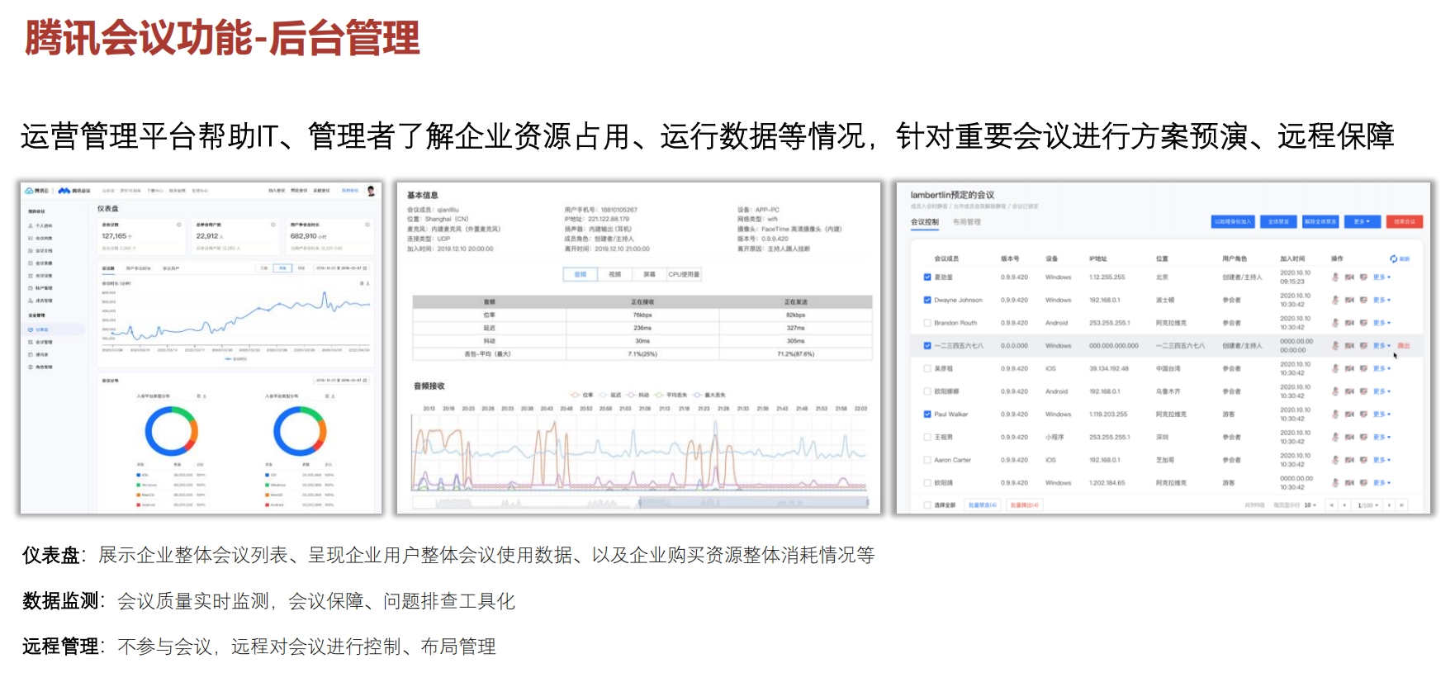Click the refresh icon above the member table
The height and width of the screenshot is (687, 1455).
[x=1394, y=258]
